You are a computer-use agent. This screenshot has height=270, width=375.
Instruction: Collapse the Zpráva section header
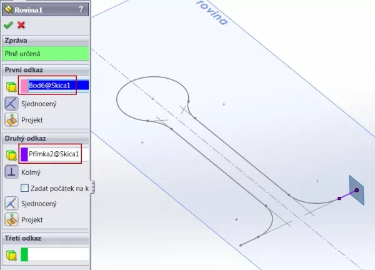[x=45, y=40]
